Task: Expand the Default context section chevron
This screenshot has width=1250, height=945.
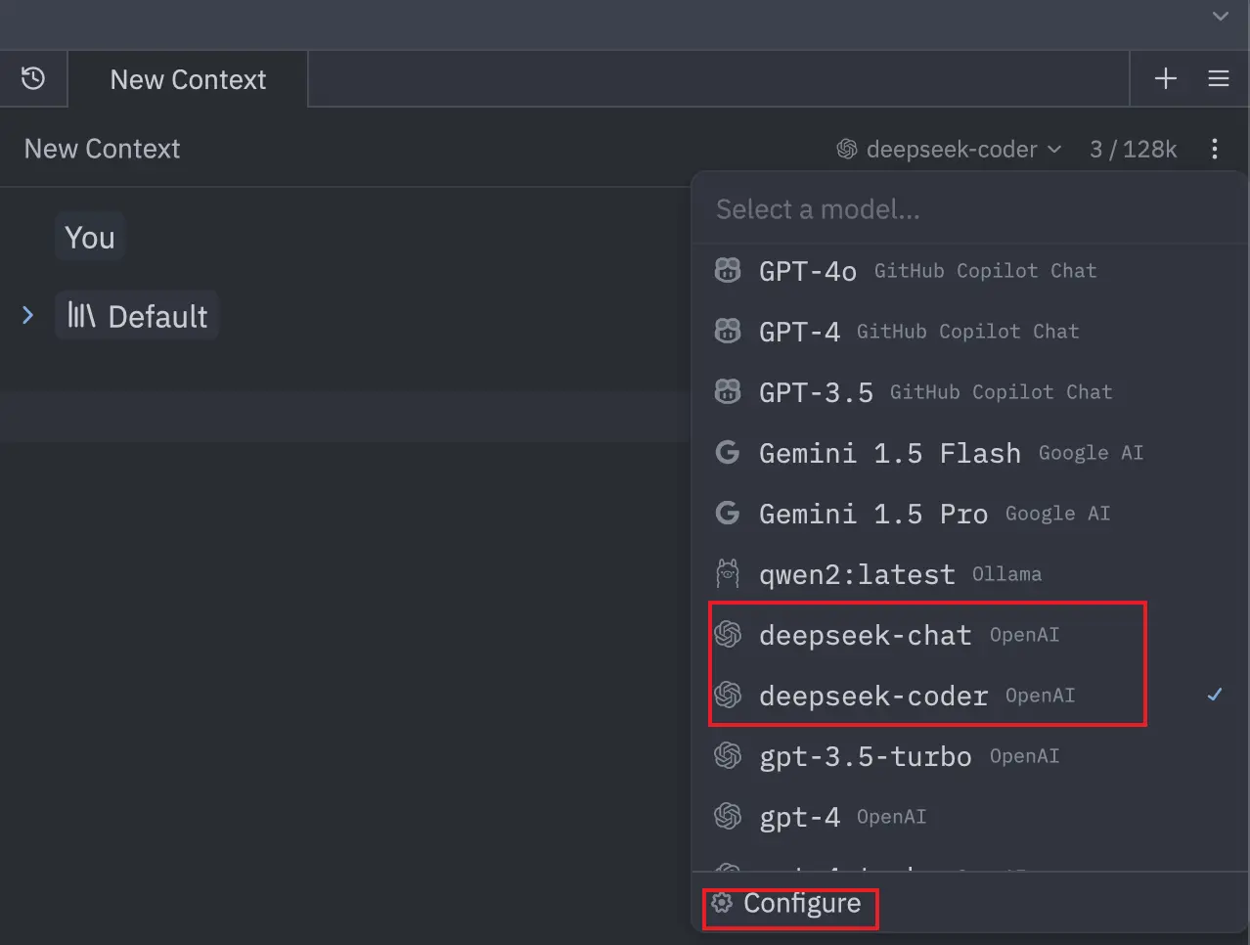Action: point(28,316)
